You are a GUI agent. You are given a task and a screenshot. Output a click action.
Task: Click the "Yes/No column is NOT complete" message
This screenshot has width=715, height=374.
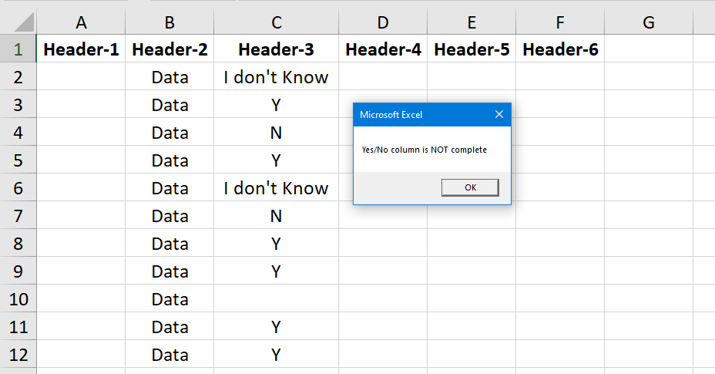click(x=424, y=150)
